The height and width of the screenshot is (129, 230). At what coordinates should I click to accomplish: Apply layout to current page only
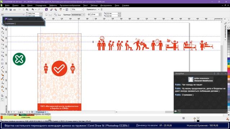click(x=59, y=15)
